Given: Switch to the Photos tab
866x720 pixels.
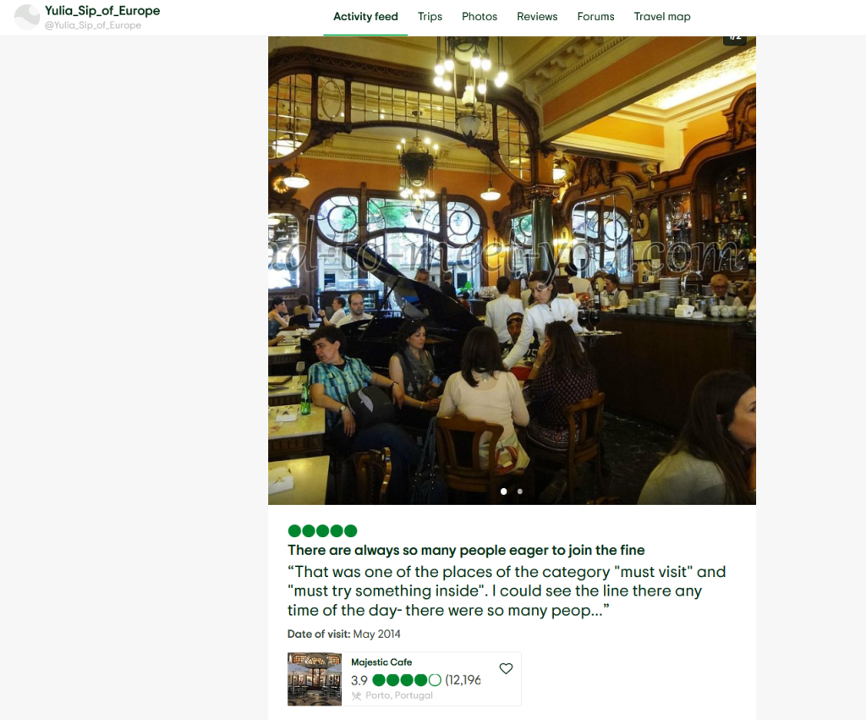Looking at the screenshot, I should point(480,17).
